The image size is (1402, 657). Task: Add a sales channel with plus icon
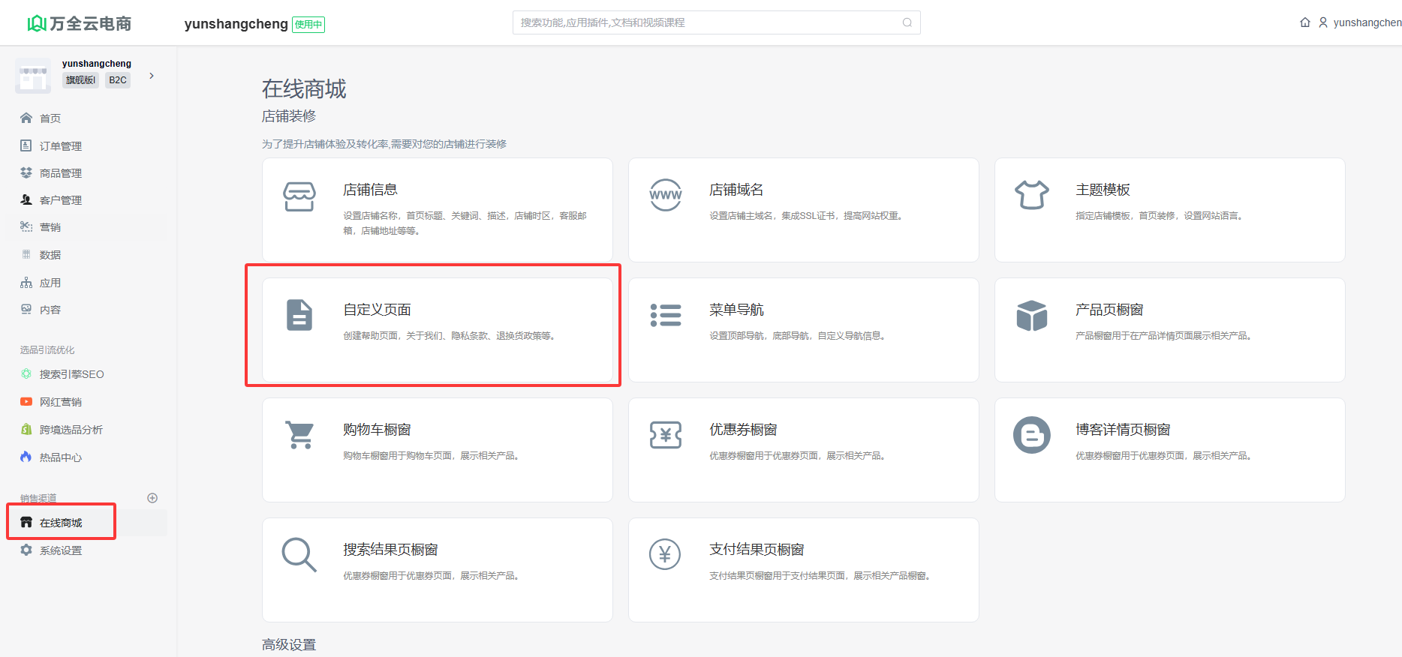pos(152,498)
